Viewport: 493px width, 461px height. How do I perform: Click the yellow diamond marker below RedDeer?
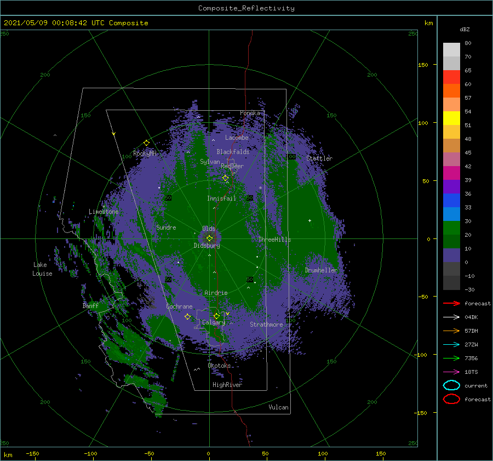225,178
